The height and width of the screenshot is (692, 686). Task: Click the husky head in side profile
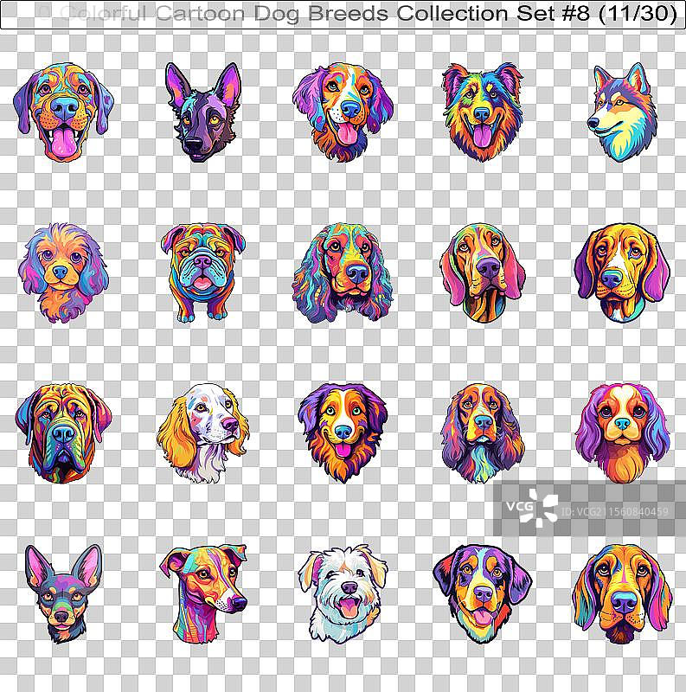coord(621,112)
